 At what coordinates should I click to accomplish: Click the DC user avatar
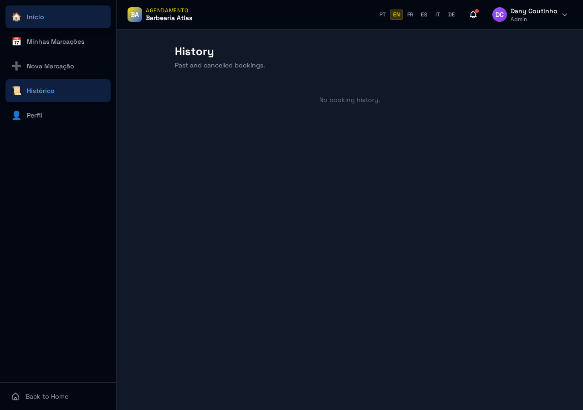point(500,15)
